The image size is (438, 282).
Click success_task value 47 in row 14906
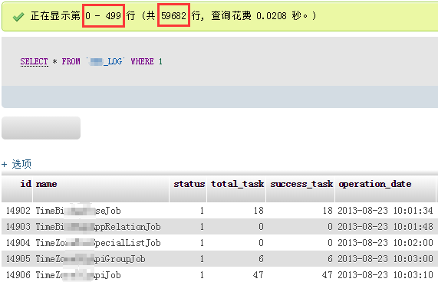(x=327, y=275)
